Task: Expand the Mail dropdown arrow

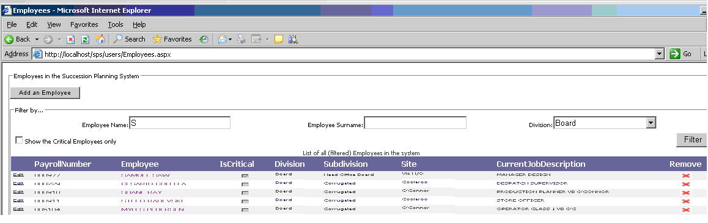Action: (x=230, y=40)
